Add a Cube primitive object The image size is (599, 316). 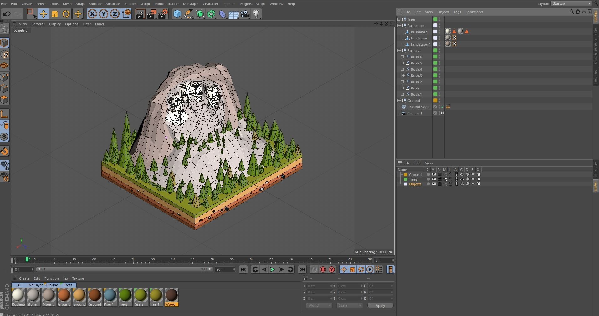coord(177,14)
